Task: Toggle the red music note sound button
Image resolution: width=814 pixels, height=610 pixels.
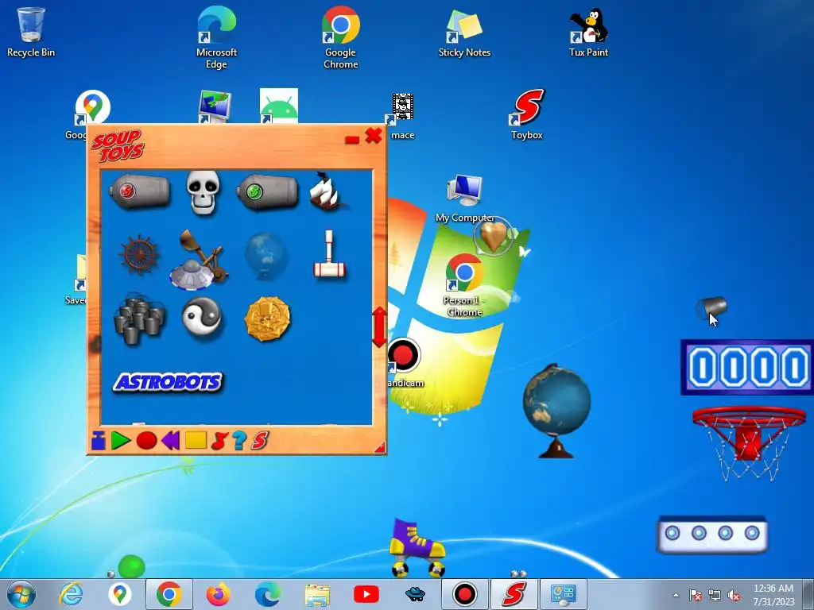Action: pyautogui.click(x=219, y=440)
